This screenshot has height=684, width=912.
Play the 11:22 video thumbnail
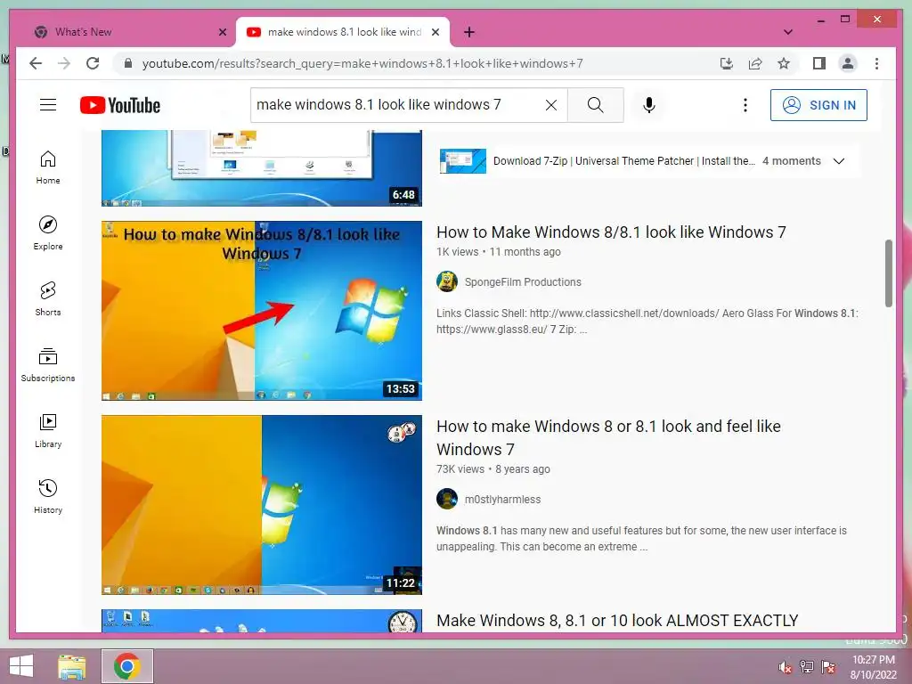(262, 505)
